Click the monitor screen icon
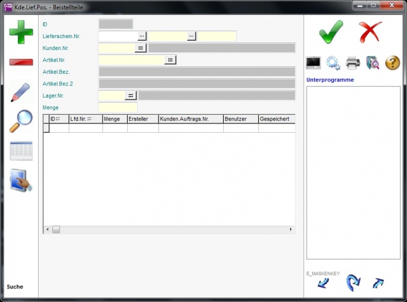 (313, 63)
